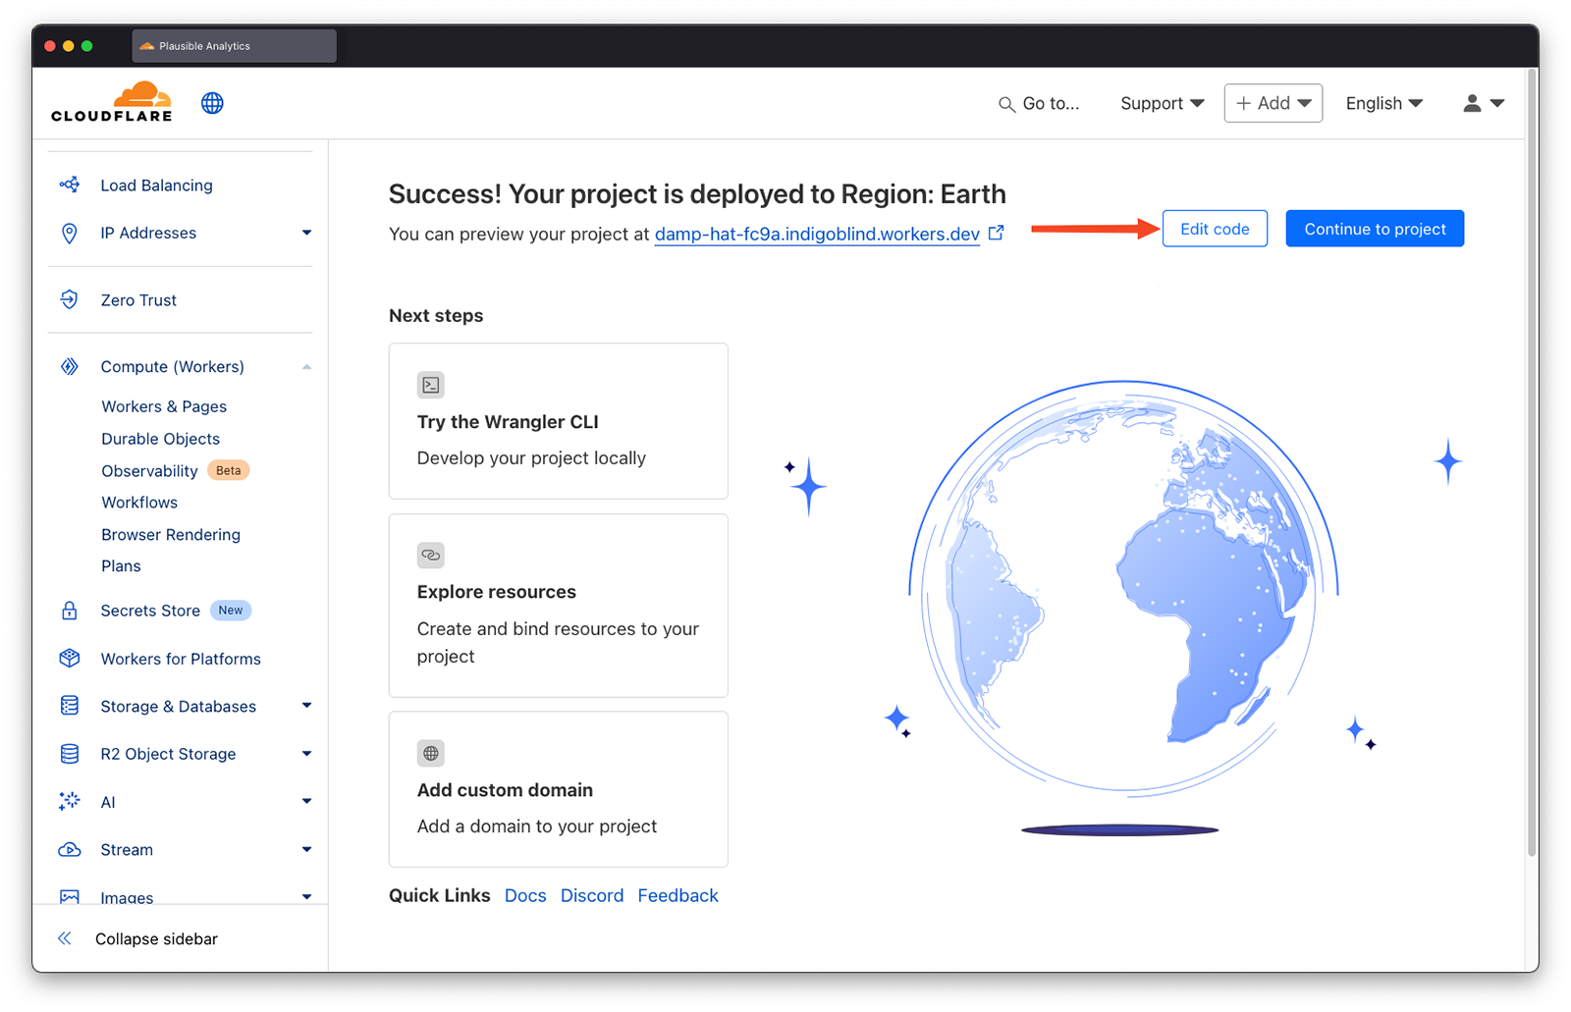Click the Cloudflare logo
Screen dimensions: 1571x1012
(111, 101)
